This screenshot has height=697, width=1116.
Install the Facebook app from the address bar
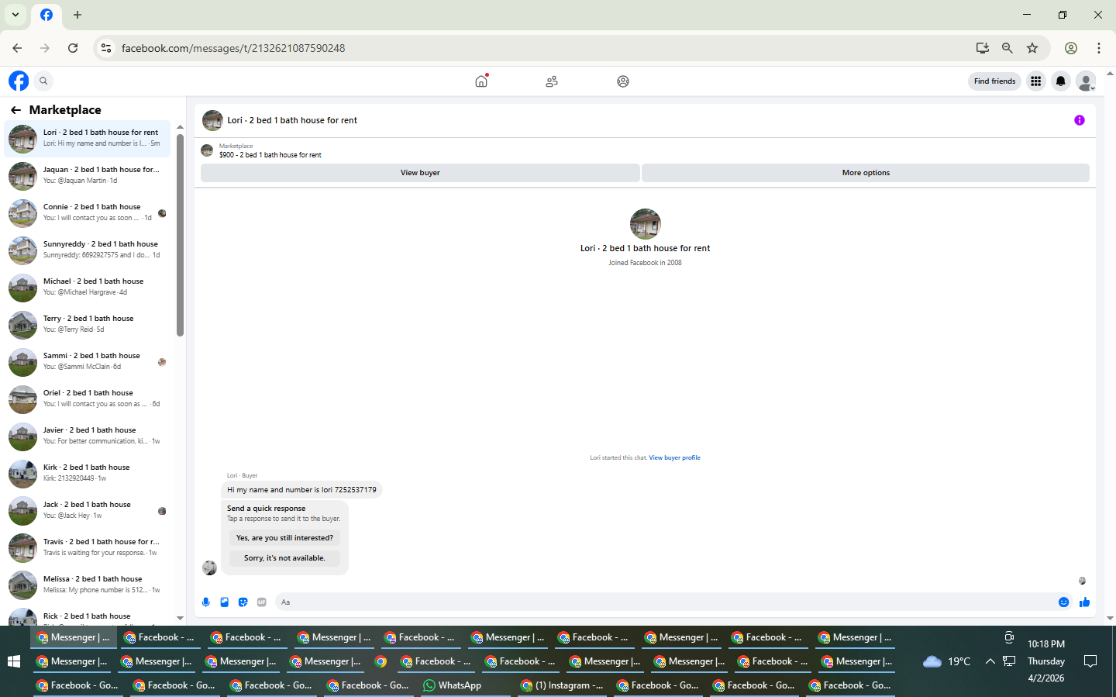click(983, 48)
